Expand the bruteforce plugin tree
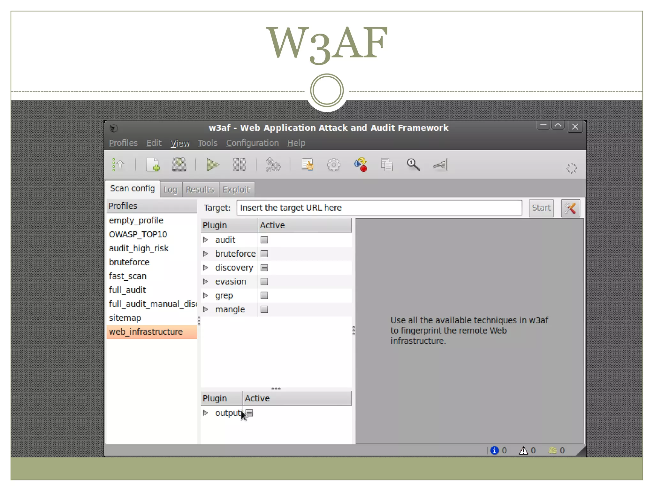The image size is (654, 491). pyautogui.click(x=206, y=254)
